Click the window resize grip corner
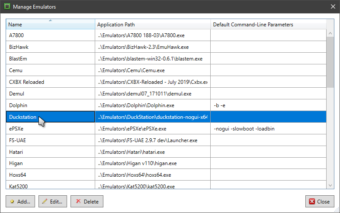The height and width of the screenshot is (213, 340). pos(337,210)
